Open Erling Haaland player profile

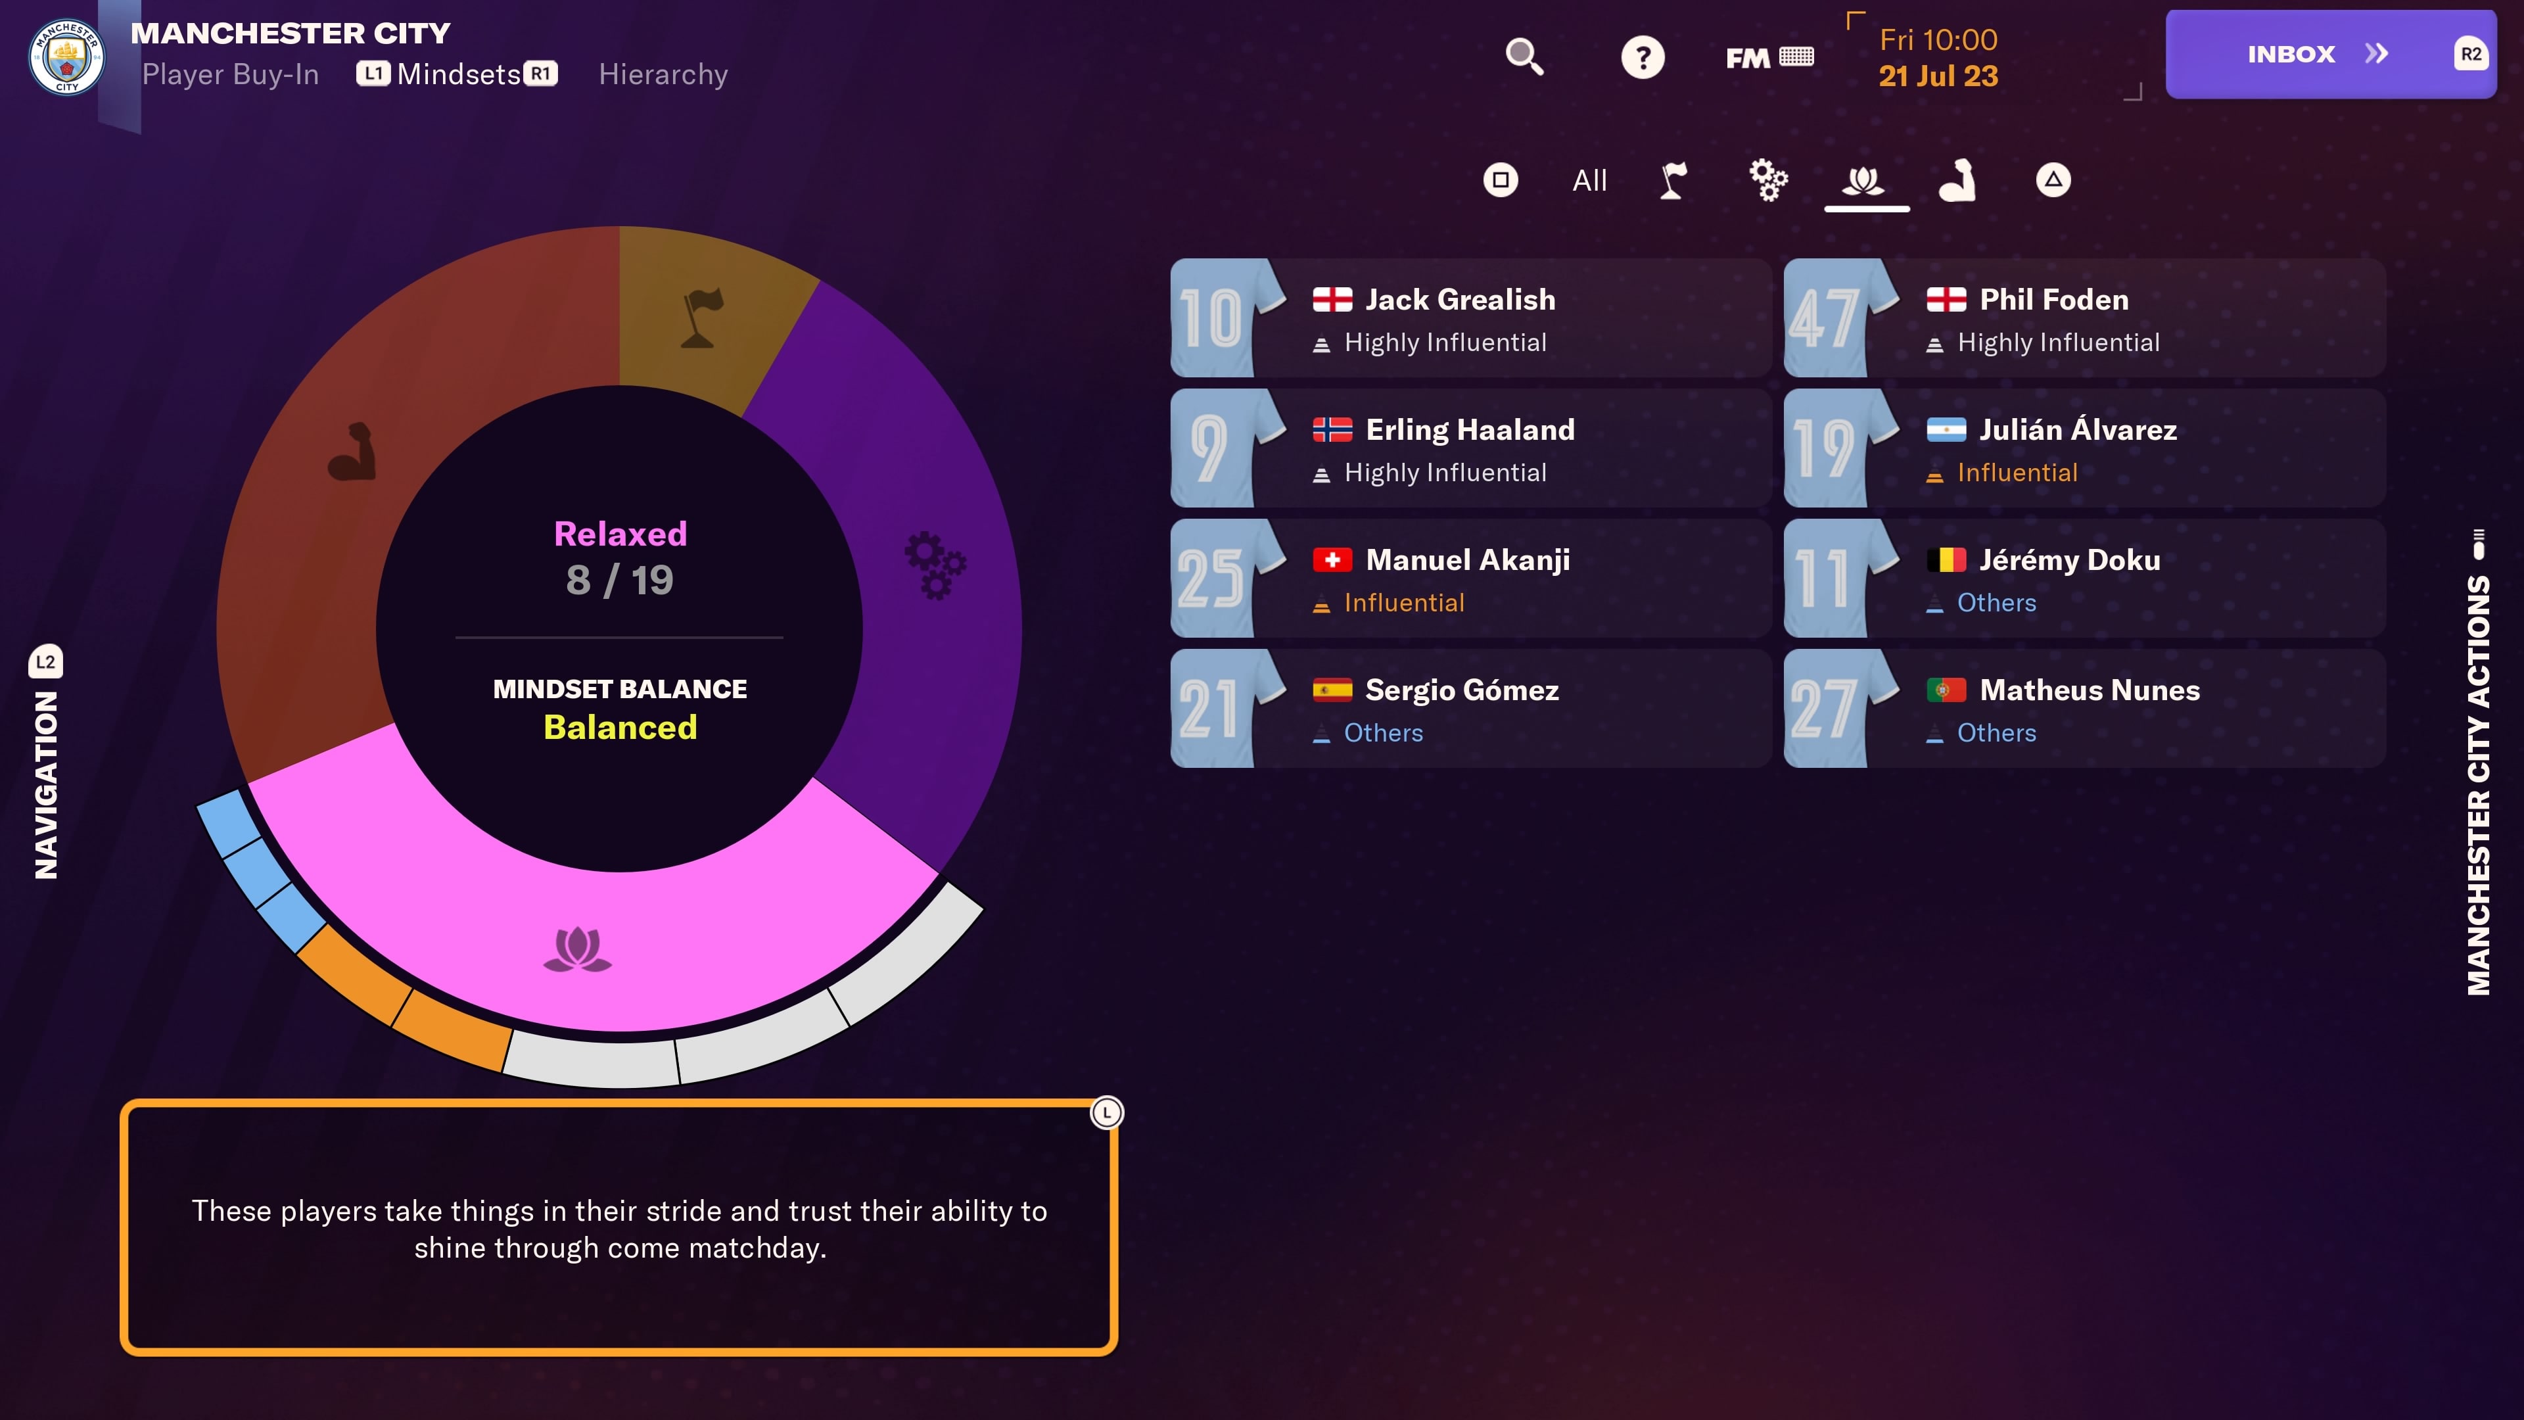click(1470, 447)
